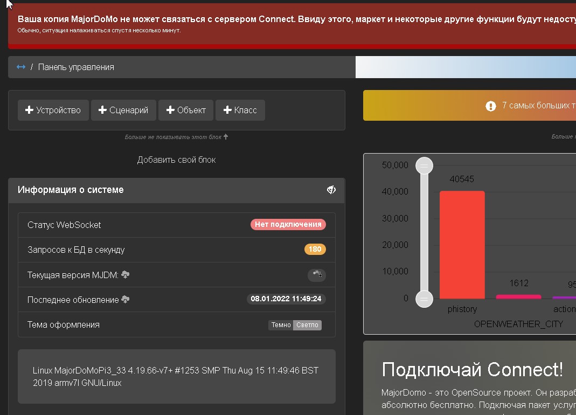Click Добавить свой блок link

(176, 160)
